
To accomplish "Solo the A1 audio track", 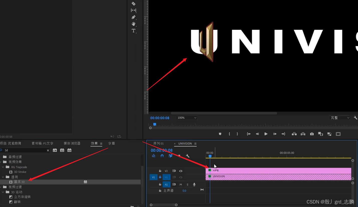I will coord(187,184).
